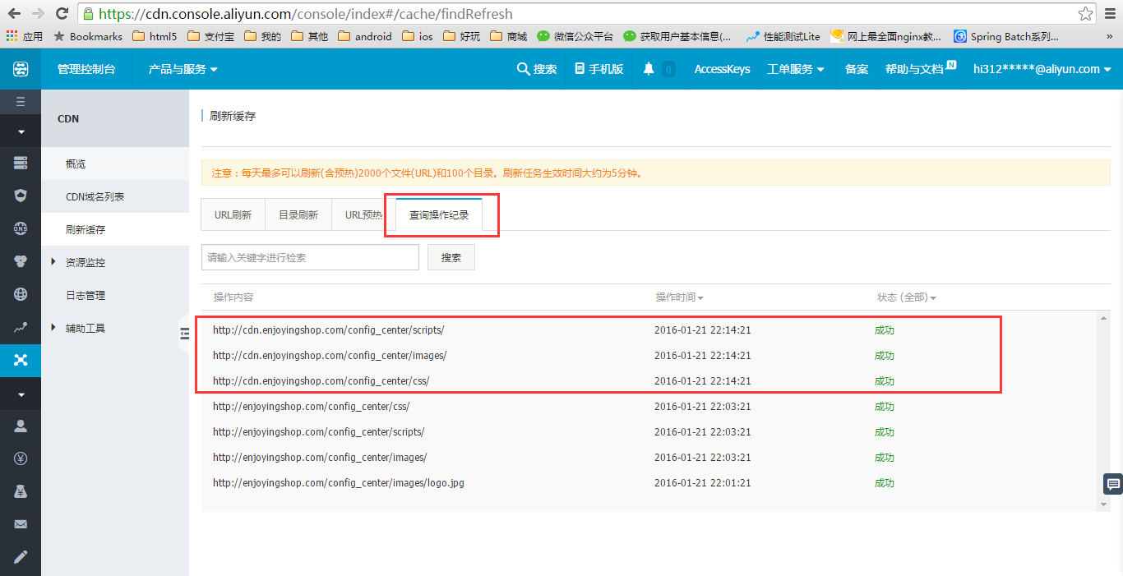Viewport: 1123px width, 576px height.
Task: Select enjoyingshop.com config_center/images/logo.jpg row
Action: 649,483
